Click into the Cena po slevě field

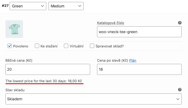click(x=139, y=69)
